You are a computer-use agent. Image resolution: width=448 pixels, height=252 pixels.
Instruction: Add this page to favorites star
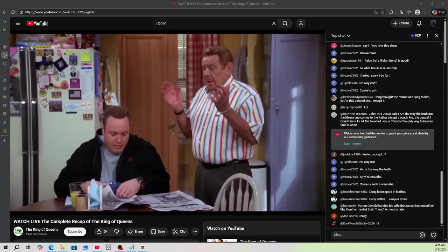coord(383,12)
